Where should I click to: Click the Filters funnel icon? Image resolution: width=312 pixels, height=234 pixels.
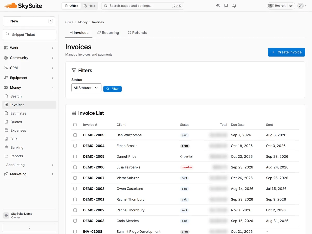74,70
